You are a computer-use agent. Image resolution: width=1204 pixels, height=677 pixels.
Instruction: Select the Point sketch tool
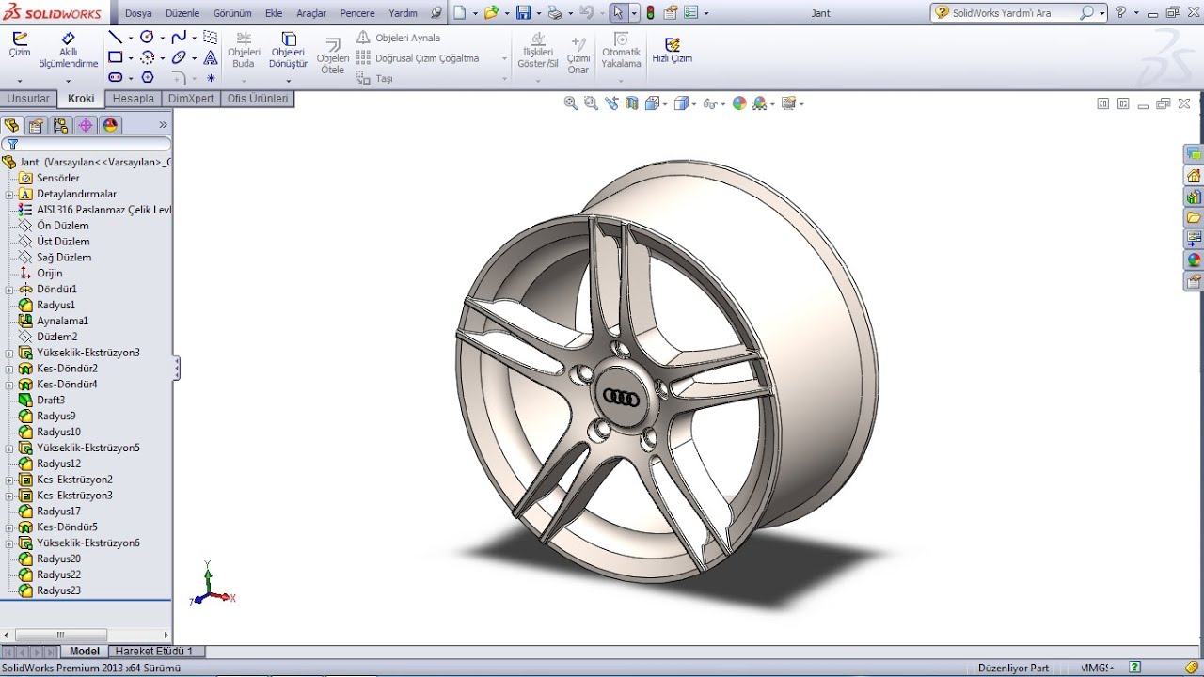click(x=211, y=77)
